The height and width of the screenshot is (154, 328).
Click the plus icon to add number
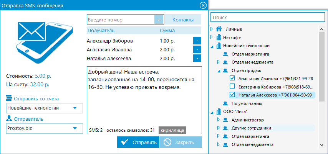pyautogui.click(x=159, y=20)
